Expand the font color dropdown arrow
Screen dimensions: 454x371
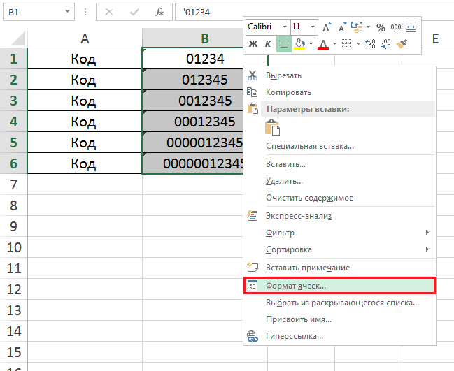point(334,44)
